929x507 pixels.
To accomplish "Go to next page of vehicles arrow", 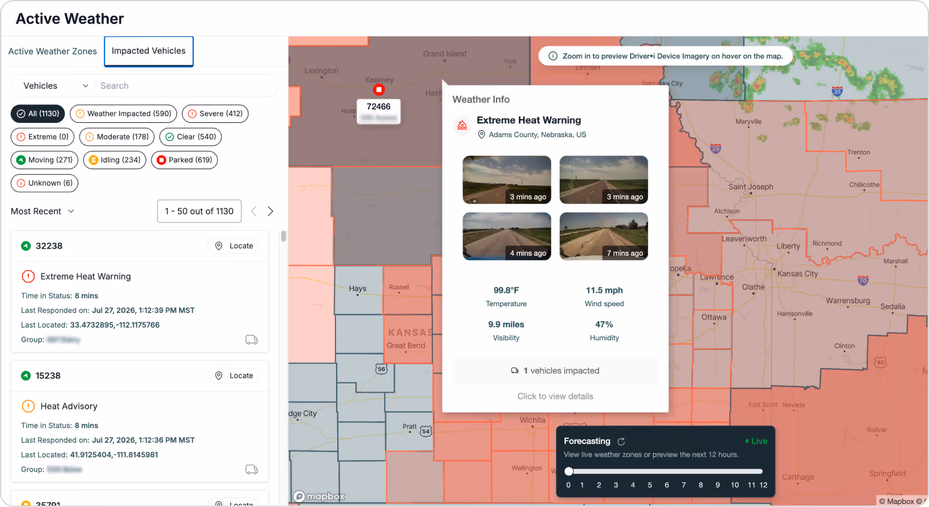I will 271,211.
